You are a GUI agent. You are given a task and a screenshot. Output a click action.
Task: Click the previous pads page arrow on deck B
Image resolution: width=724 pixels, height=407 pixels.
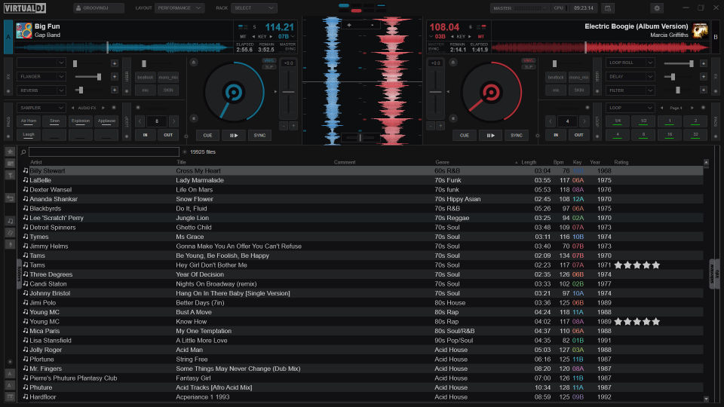(x=661, y=108)
